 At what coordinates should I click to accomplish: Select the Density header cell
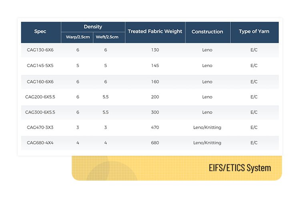point(93,27)
